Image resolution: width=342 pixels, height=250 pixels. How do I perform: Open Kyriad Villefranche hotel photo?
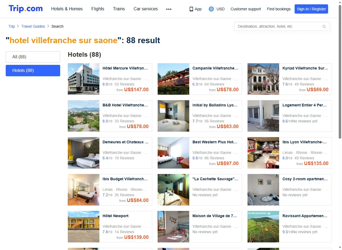[x=263, y=79]
